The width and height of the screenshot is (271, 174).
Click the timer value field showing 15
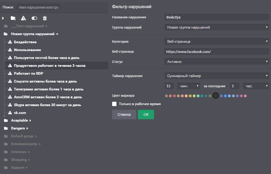tap(169, 86)
